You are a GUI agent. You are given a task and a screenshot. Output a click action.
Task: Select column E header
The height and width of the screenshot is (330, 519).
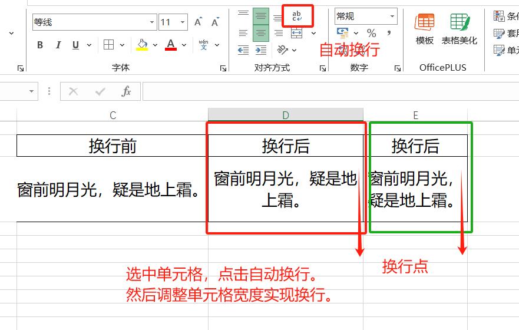415,115
